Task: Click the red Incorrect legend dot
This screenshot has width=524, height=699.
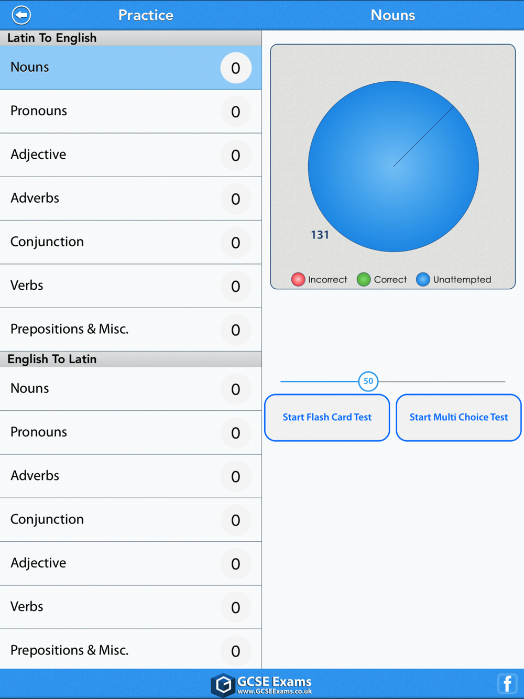Action: click(298, 280)
